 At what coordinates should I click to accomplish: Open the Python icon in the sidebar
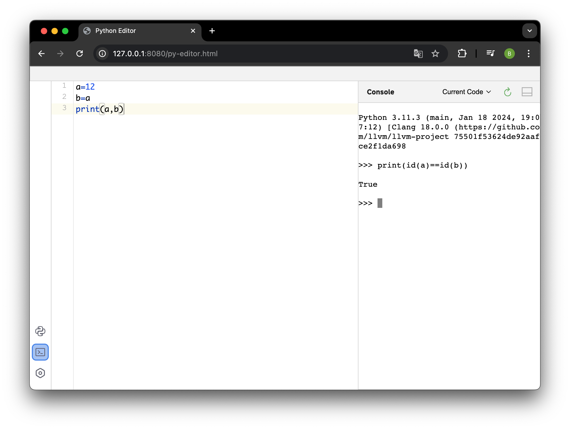(x=40, y=331)
